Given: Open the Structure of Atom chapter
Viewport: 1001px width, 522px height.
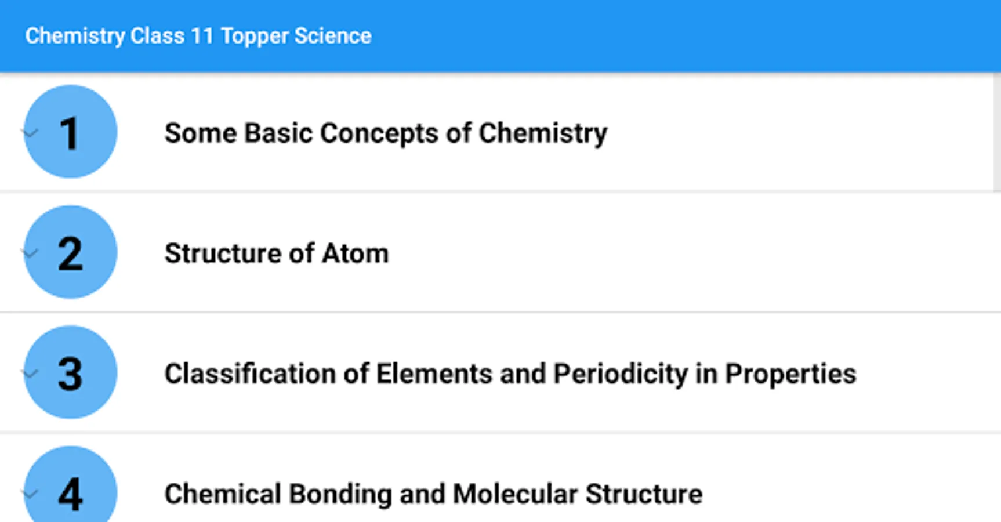Looking at the screenshot, I should pos(277,253).
